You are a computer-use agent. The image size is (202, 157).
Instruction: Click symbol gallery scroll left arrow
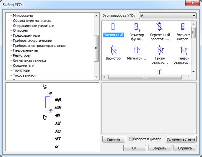105,77
